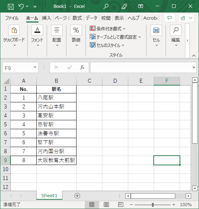Add a new sheet with the plus button

tap(77, 196)
